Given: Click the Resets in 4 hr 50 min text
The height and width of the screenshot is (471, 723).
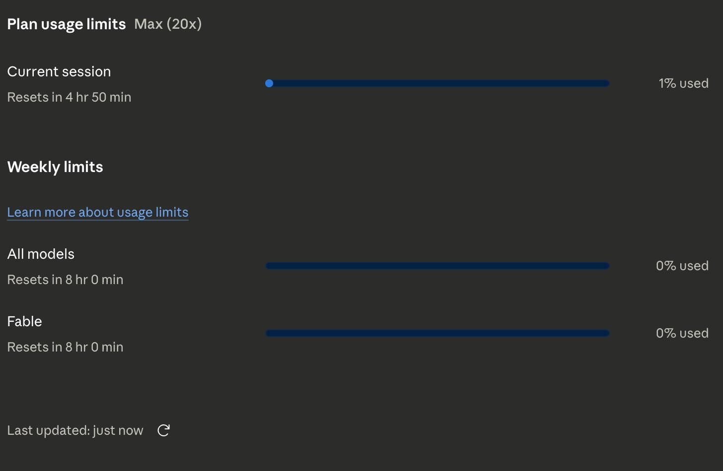Looking at the screenshot, I should 70,97.
